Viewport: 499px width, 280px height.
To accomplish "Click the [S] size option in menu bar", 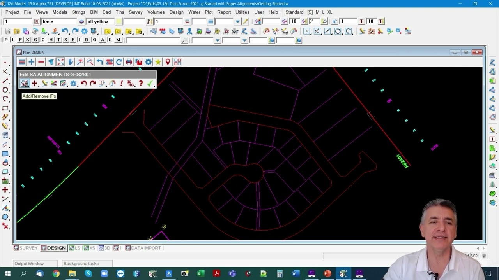I will tap(310, 12).
